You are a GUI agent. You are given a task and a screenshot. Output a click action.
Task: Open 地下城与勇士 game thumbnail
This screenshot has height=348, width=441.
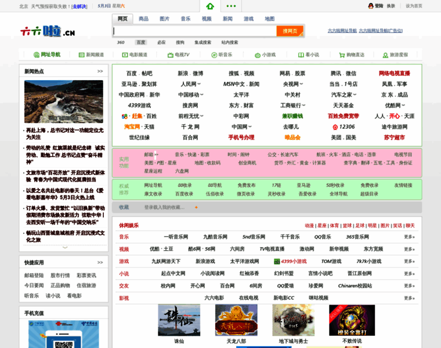point(294,320)
